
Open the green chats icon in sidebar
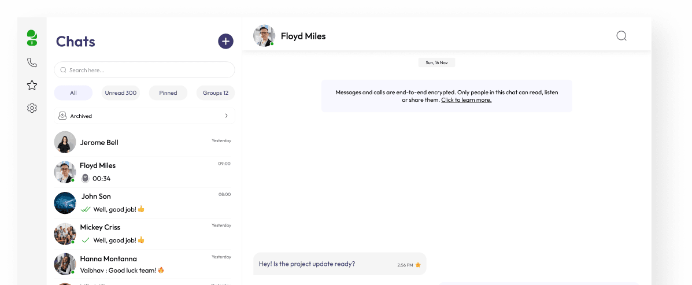(x=32, y=38)
